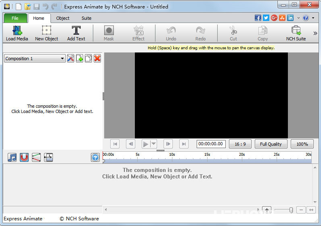Toggle the magnet snapping button
The width and height of the screenshot is (321, 226).
tap(24, 157)
